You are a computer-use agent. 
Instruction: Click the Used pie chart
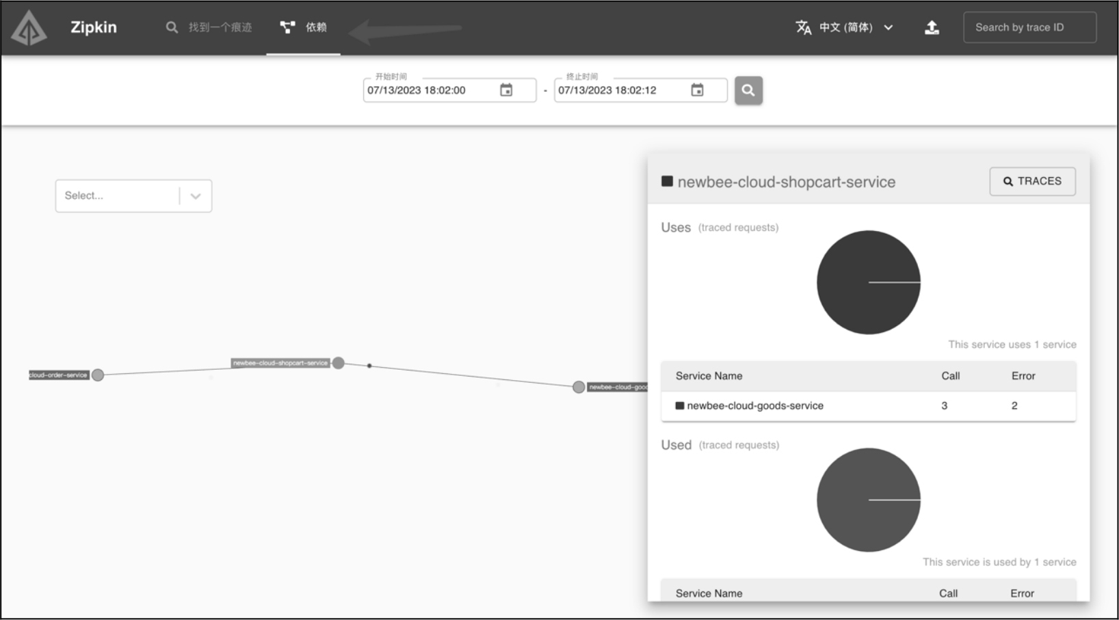click(x=869, y=500)
